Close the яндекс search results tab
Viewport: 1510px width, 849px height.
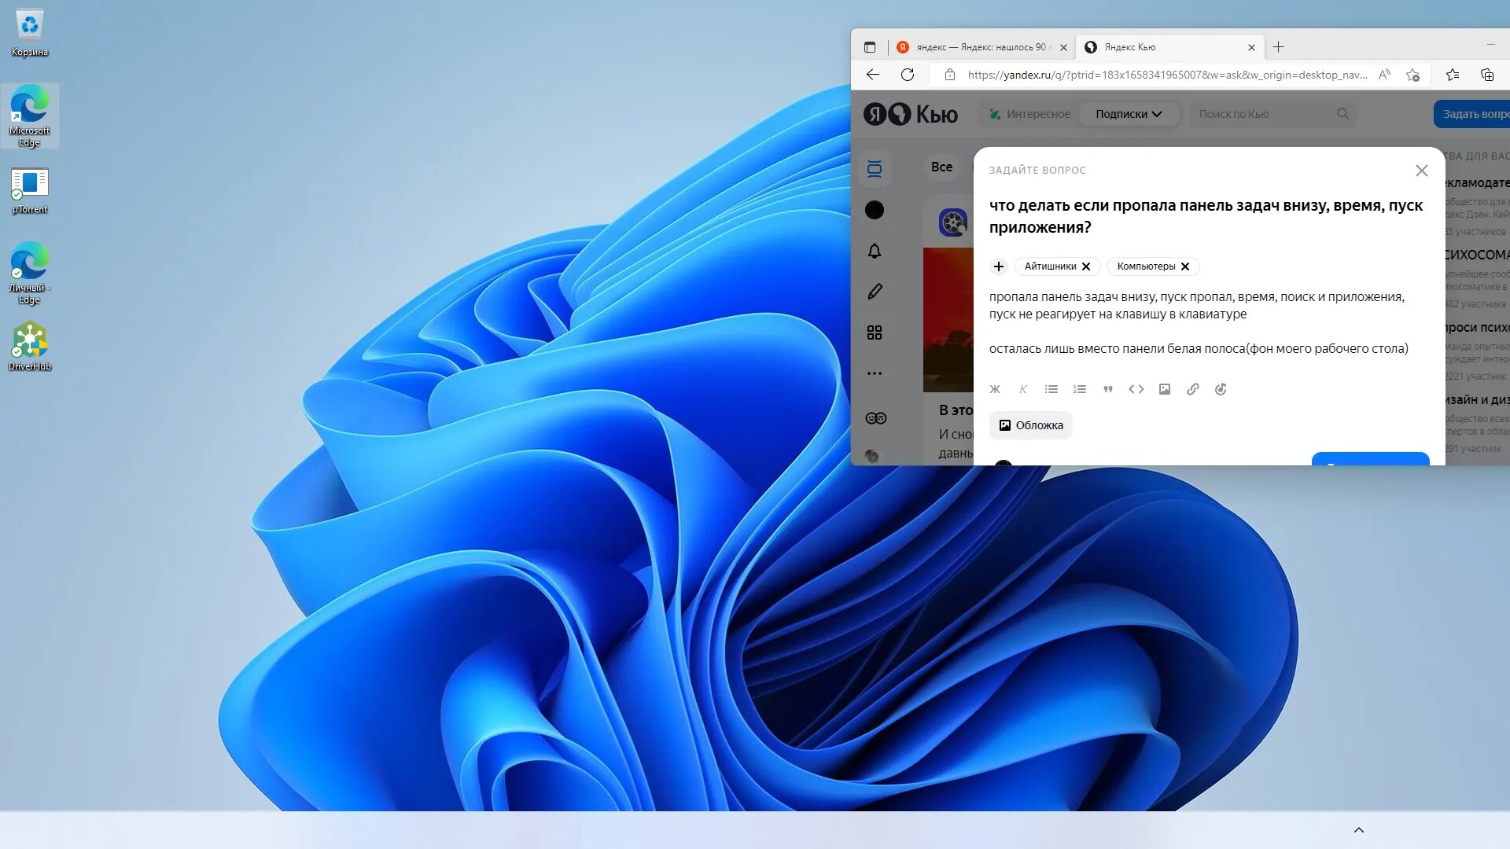coord(1063,47)
